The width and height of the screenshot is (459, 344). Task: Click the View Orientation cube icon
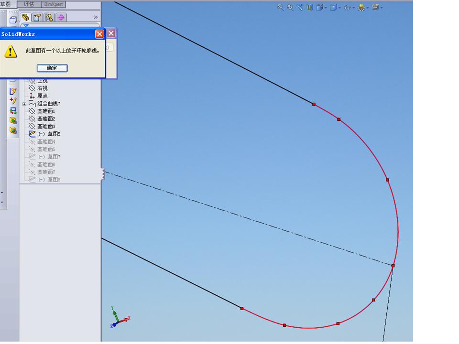coord(319,7)
